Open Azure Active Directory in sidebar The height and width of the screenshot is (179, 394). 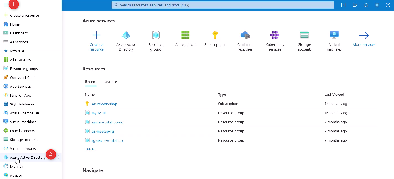point(28,157)
